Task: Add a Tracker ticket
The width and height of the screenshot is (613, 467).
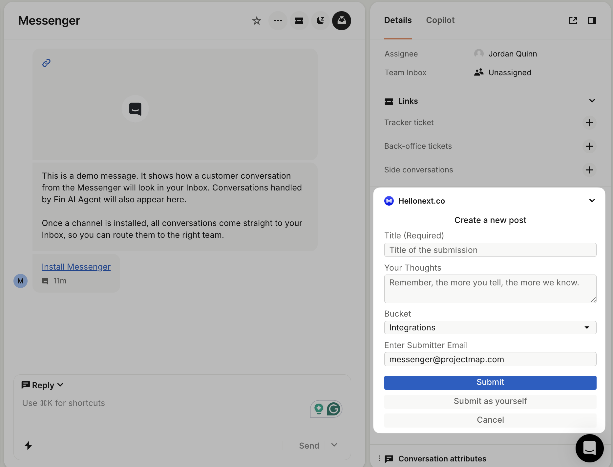Action: pos(589,122)
